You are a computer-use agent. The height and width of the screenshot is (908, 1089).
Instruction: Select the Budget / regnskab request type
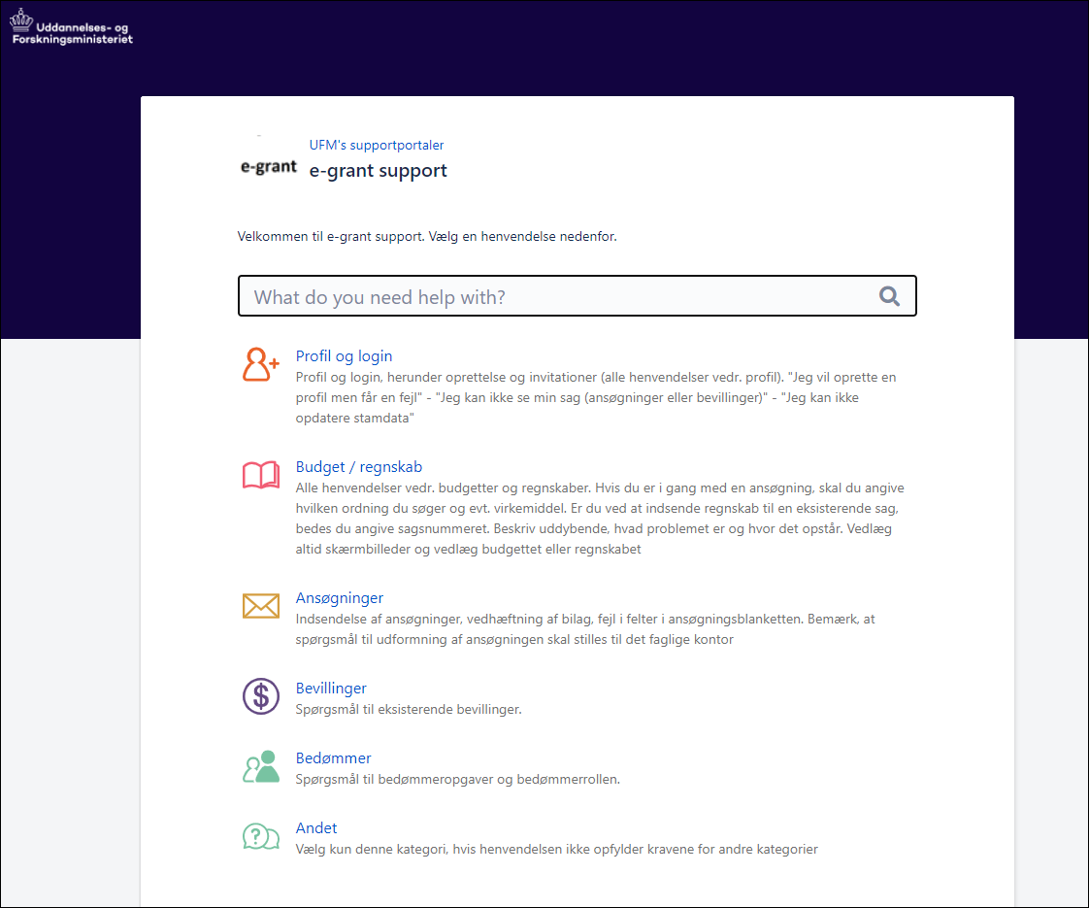(x=358, y=467)
